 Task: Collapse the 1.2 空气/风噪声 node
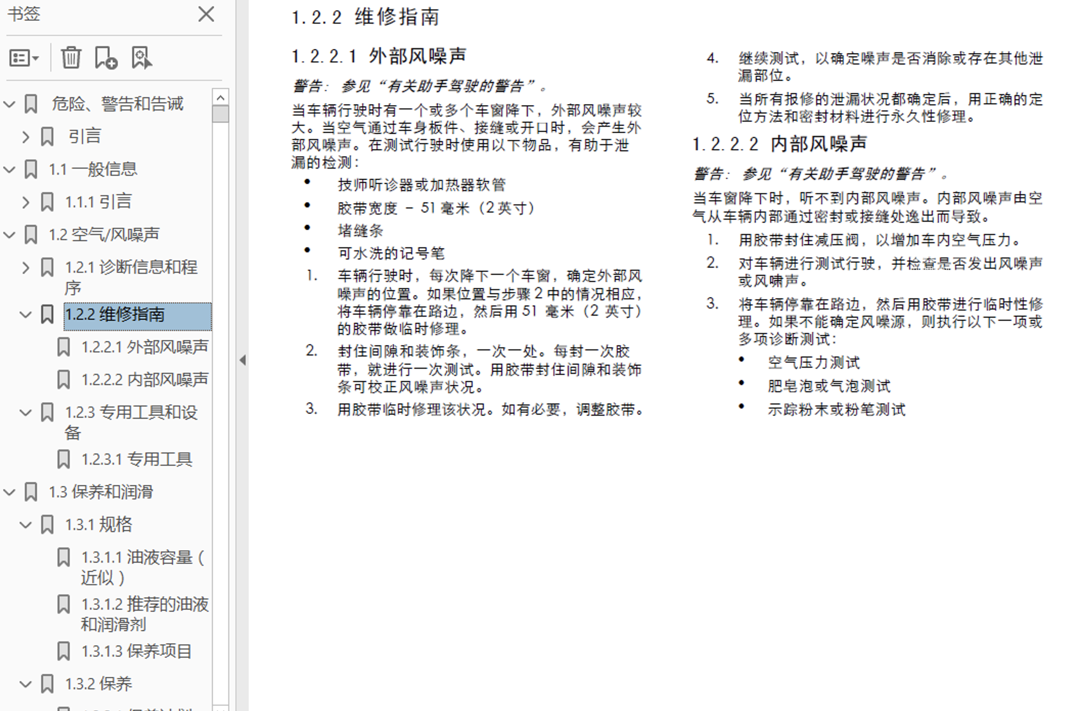coord(9,235)
